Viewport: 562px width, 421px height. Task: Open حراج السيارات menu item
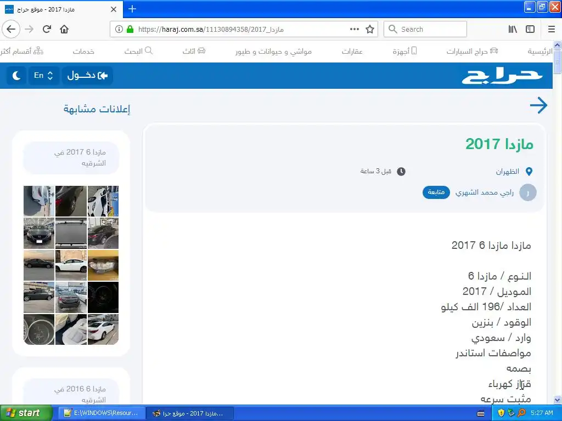click(x=472, y=51)
